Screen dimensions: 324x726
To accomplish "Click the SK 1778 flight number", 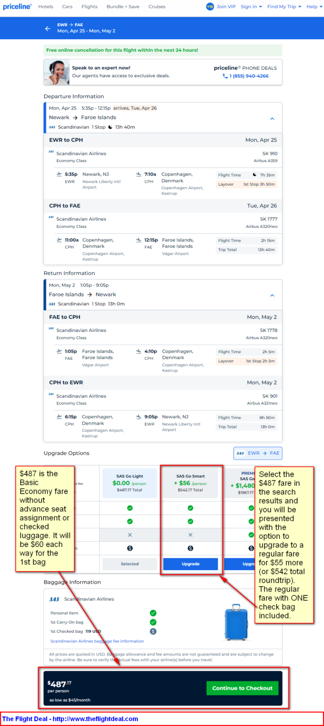I will coord(269,330).
